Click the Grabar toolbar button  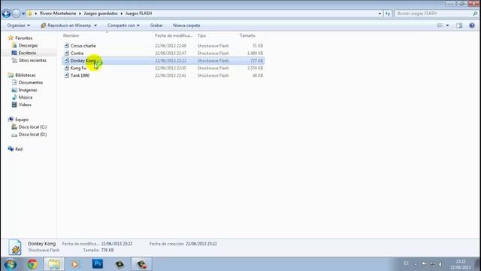[x=156, y=26]
